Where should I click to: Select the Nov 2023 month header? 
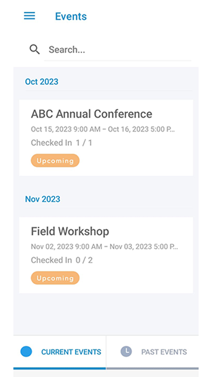click(x=42, y=199)
